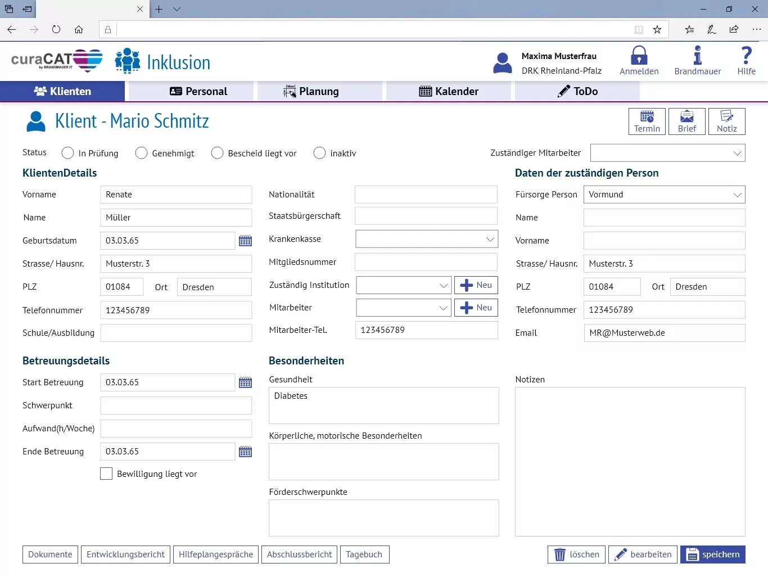Click löschen to delete client

577,555
